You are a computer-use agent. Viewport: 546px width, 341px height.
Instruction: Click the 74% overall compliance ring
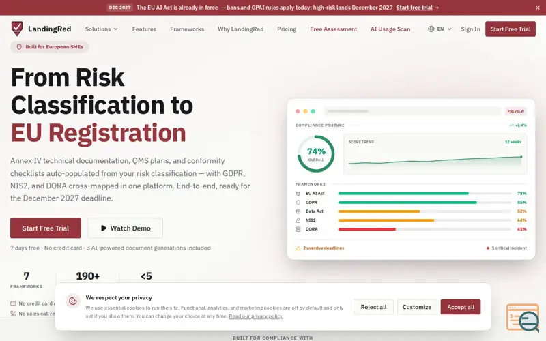point(316,154)
